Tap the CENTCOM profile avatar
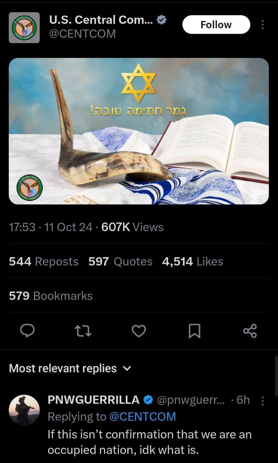 (24, 27)
